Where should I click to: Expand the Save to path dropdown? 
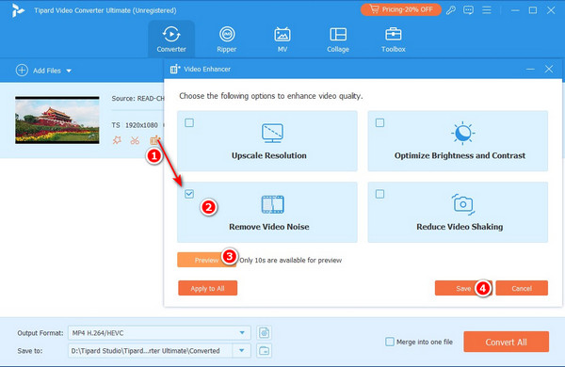241,350
